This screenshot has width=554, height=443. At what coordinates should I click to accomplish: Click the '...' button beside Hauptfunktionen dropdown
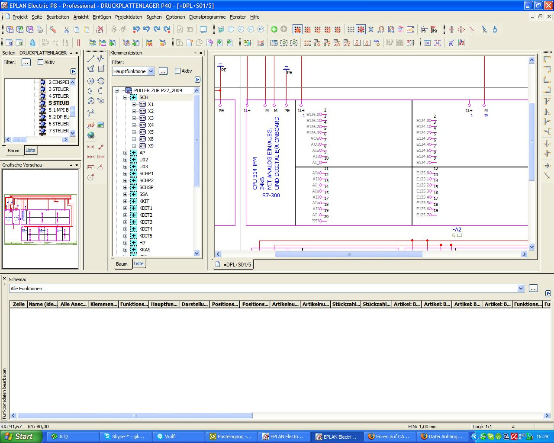pos(163,71)
